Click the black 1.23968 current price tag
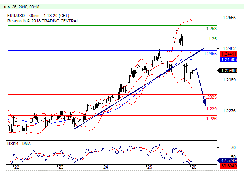The width and height of the screenshot is (244, 176). click(x=227, y=70)
